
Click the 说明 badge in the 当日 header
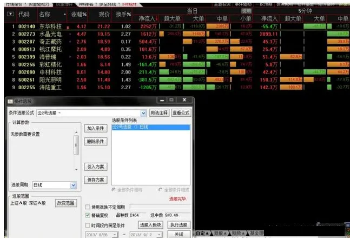(x=247, y=11)
